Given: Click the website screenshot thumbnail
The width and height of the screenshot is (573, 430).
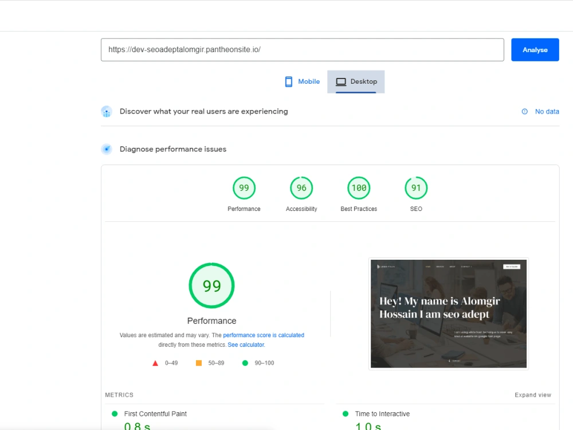Looking at the screenshot, I should pos(449,314).
